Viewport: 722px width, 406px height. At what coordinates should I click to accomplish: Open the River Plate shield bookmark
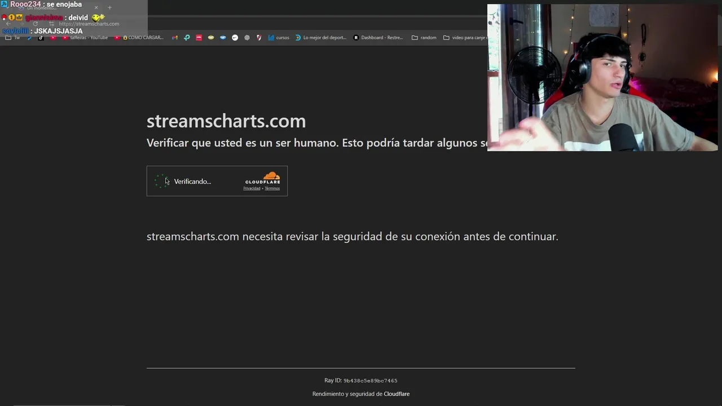259,38
